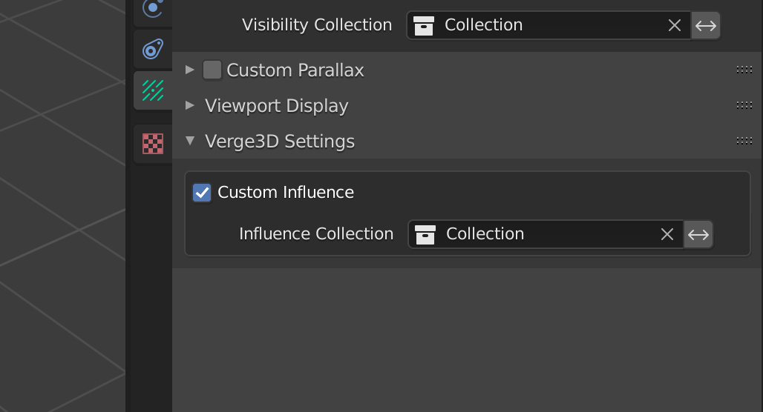
Task: Click the invert arrows beside Influence Collection
Action: [x=698, y=235]
